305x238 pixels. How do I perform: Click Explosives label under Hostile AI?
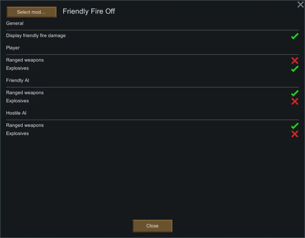coord(17,133)
